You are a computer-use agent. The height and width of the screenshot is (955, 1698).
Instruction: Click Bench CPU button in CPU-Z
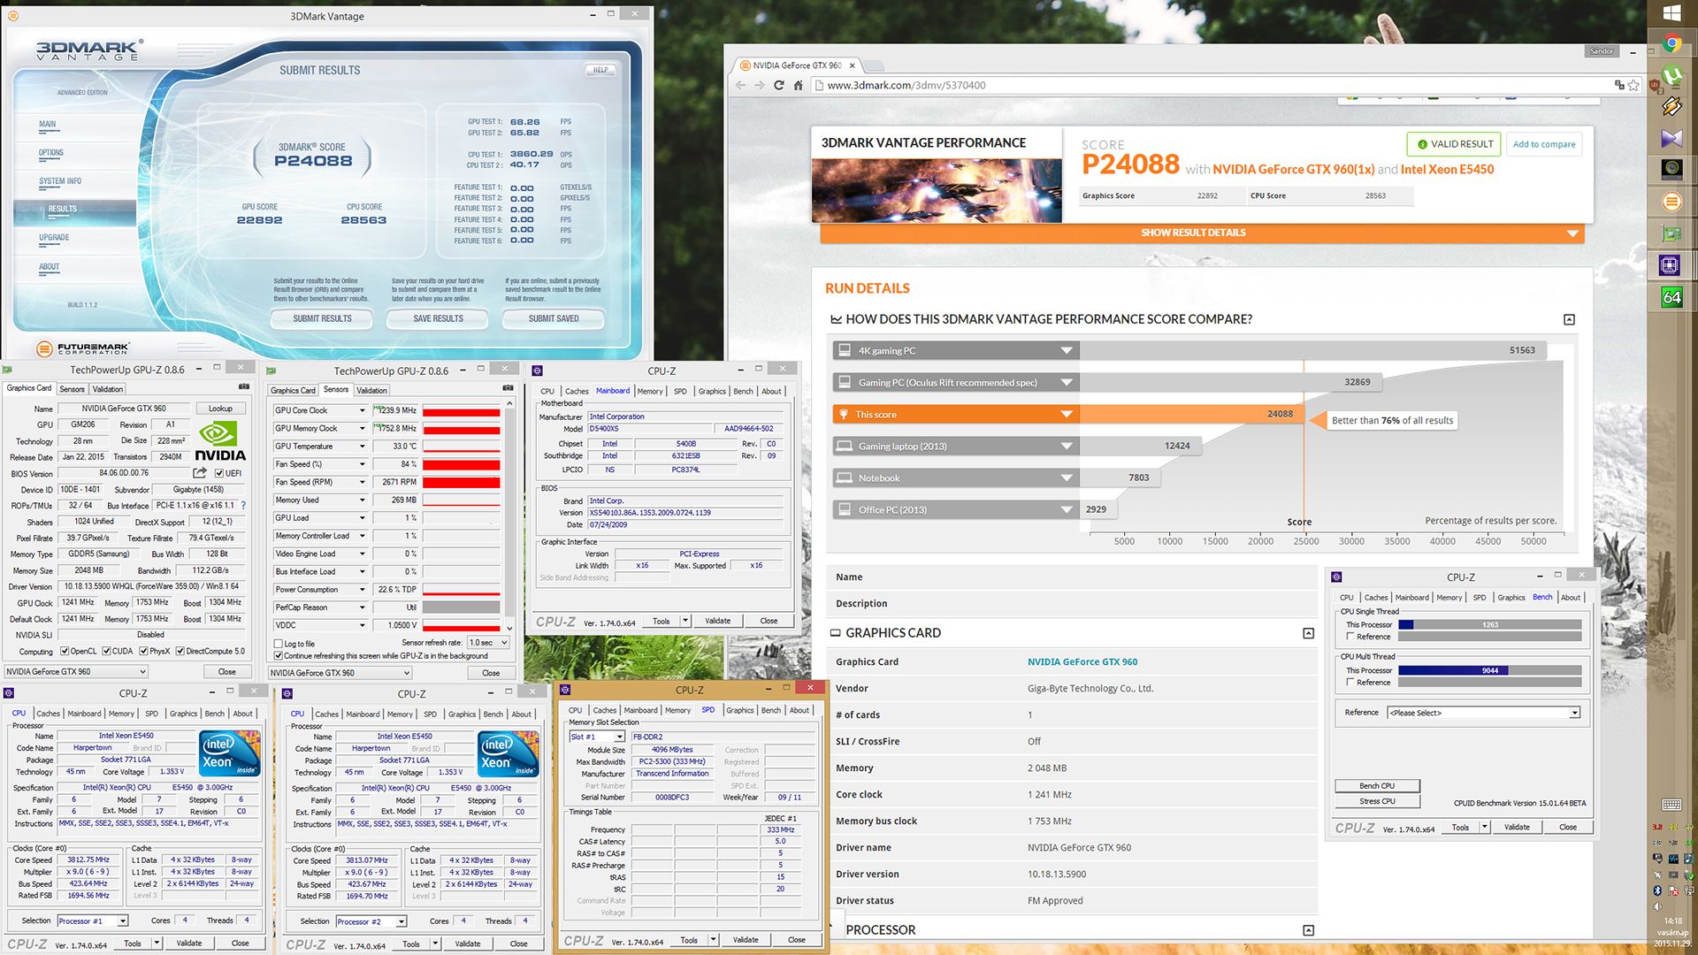click(1377, 786)
